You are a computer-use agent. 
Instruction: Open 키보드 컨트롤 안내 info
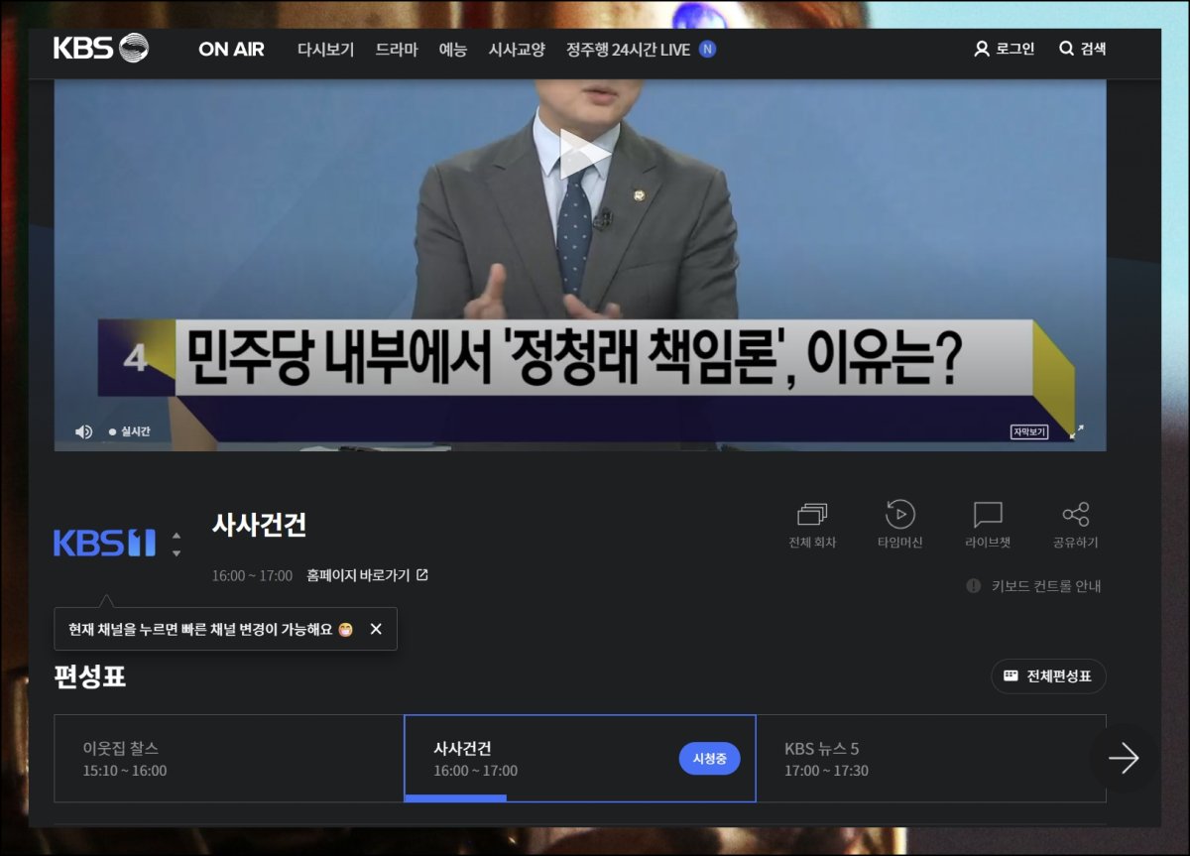tap(1034, 586)
